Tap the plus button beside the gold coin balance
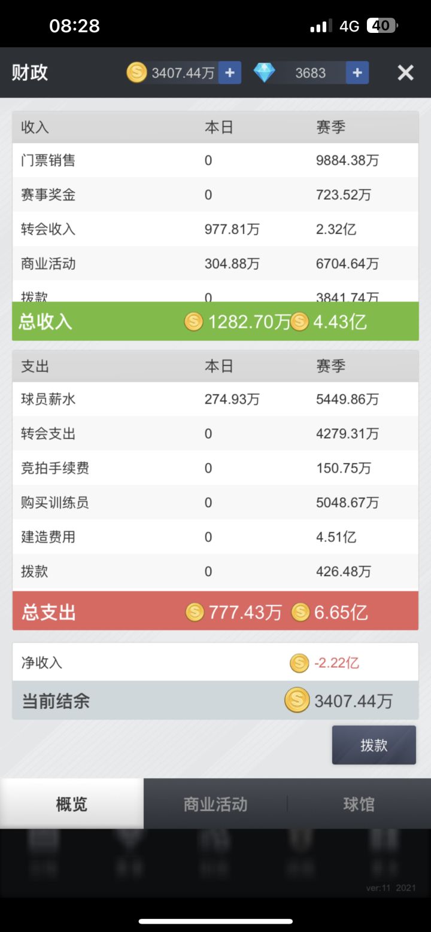Screen dimensions: 431x932 (x=229, y=73)
